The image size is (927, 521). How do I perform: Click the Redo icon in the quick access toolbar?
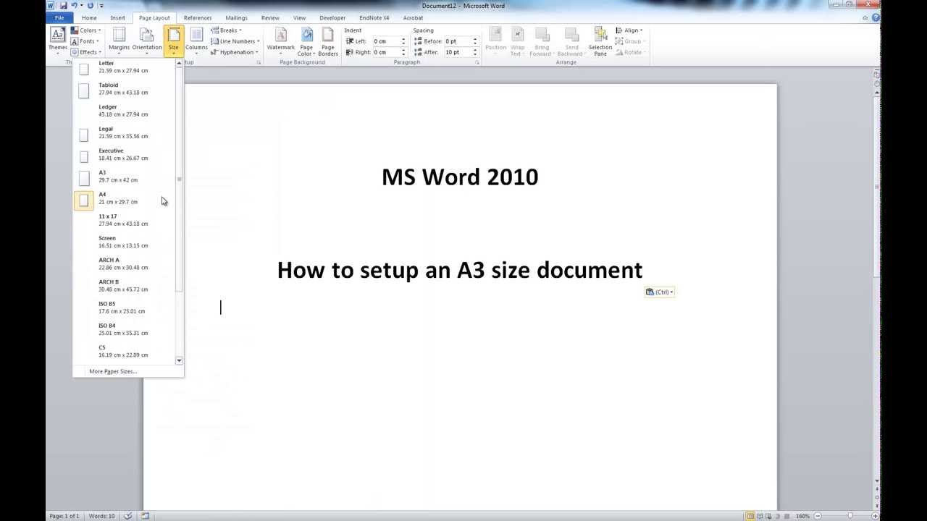coord(91,5)
